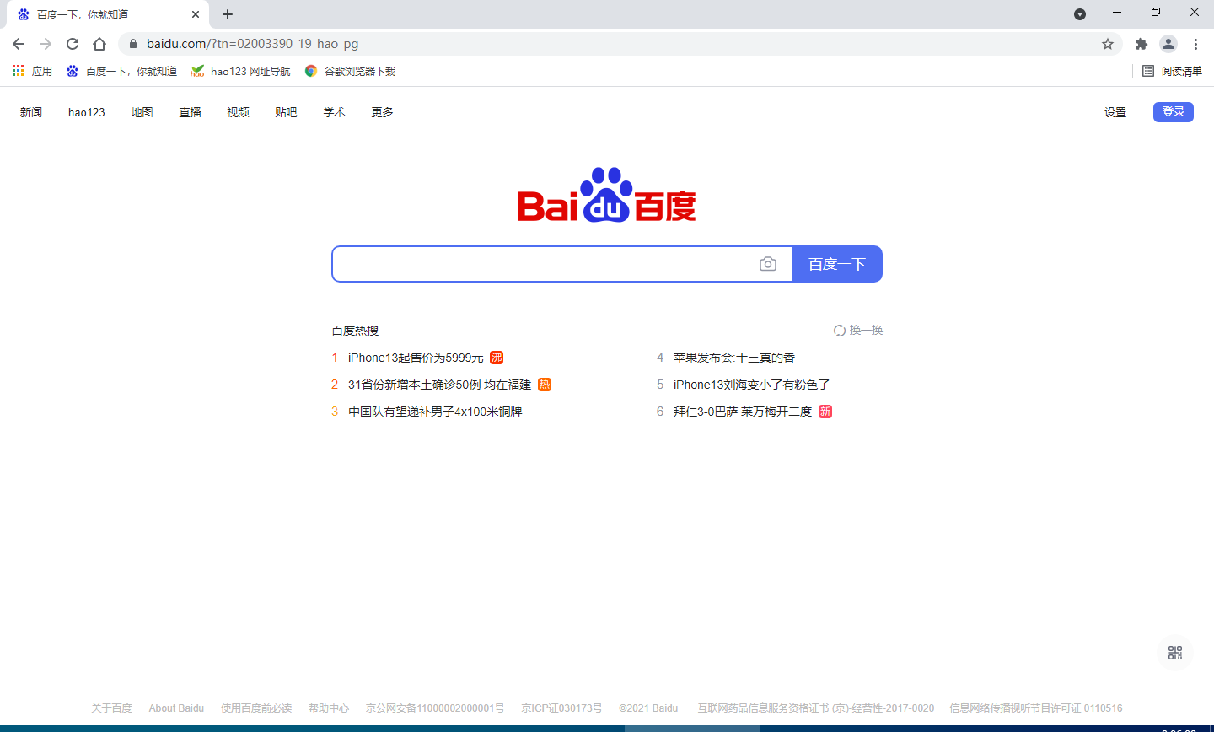Go to the browser home page icon

pos(99,44)
